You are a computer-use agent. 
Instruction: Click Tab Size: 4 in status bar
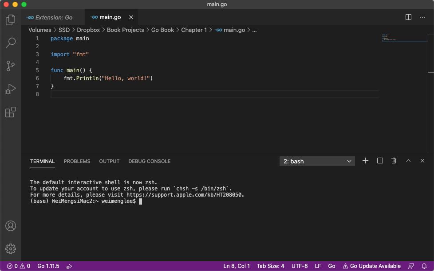pyautogui.click(x=271, y=266)
